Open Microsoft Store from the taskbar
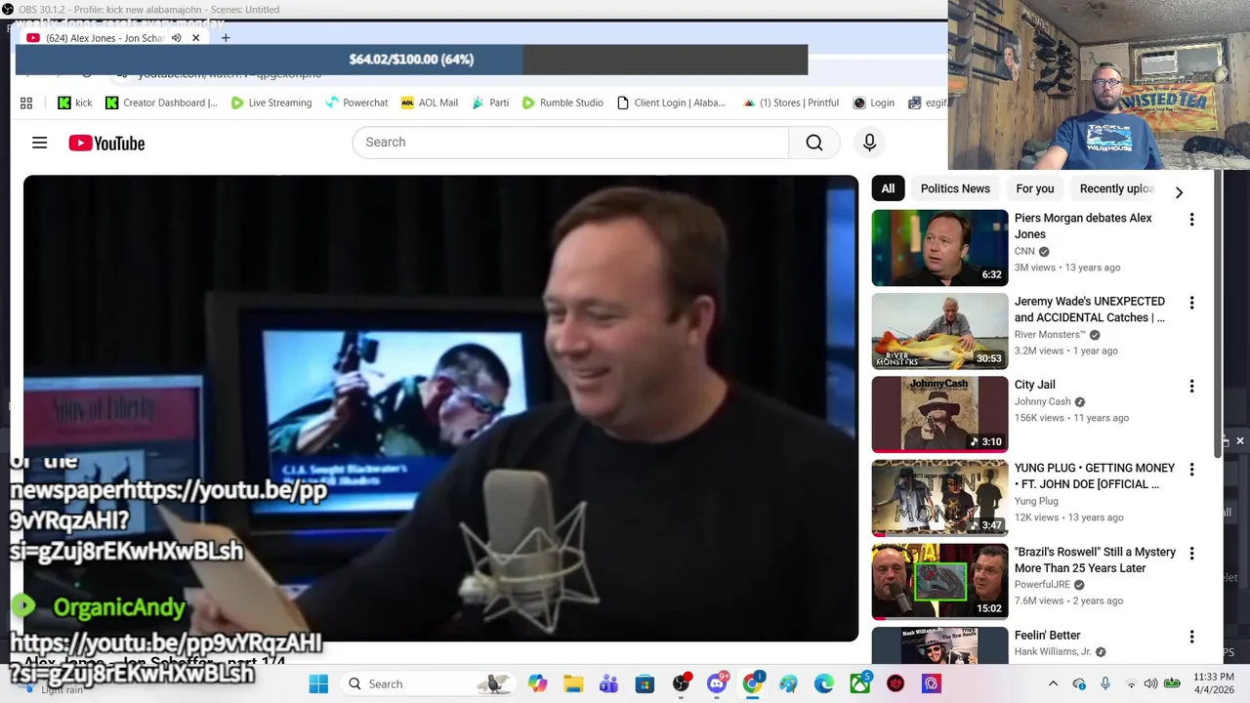The height and width of the screenshot is (703, 1250). pyautogui.click(x=644, y=683)
